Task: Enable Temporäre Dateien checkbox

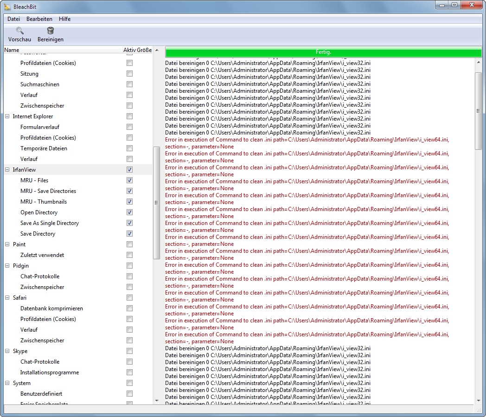Action: 129,148
